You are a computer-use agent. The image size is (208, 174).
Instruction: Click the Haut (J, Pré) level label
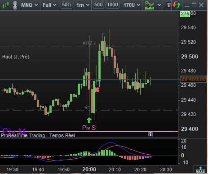tap(16, 57)
